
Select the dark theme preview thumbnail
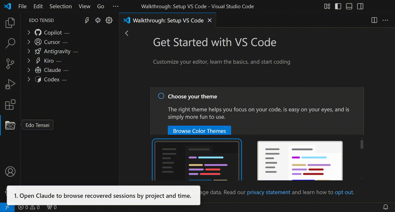click(x=197, y=160)
